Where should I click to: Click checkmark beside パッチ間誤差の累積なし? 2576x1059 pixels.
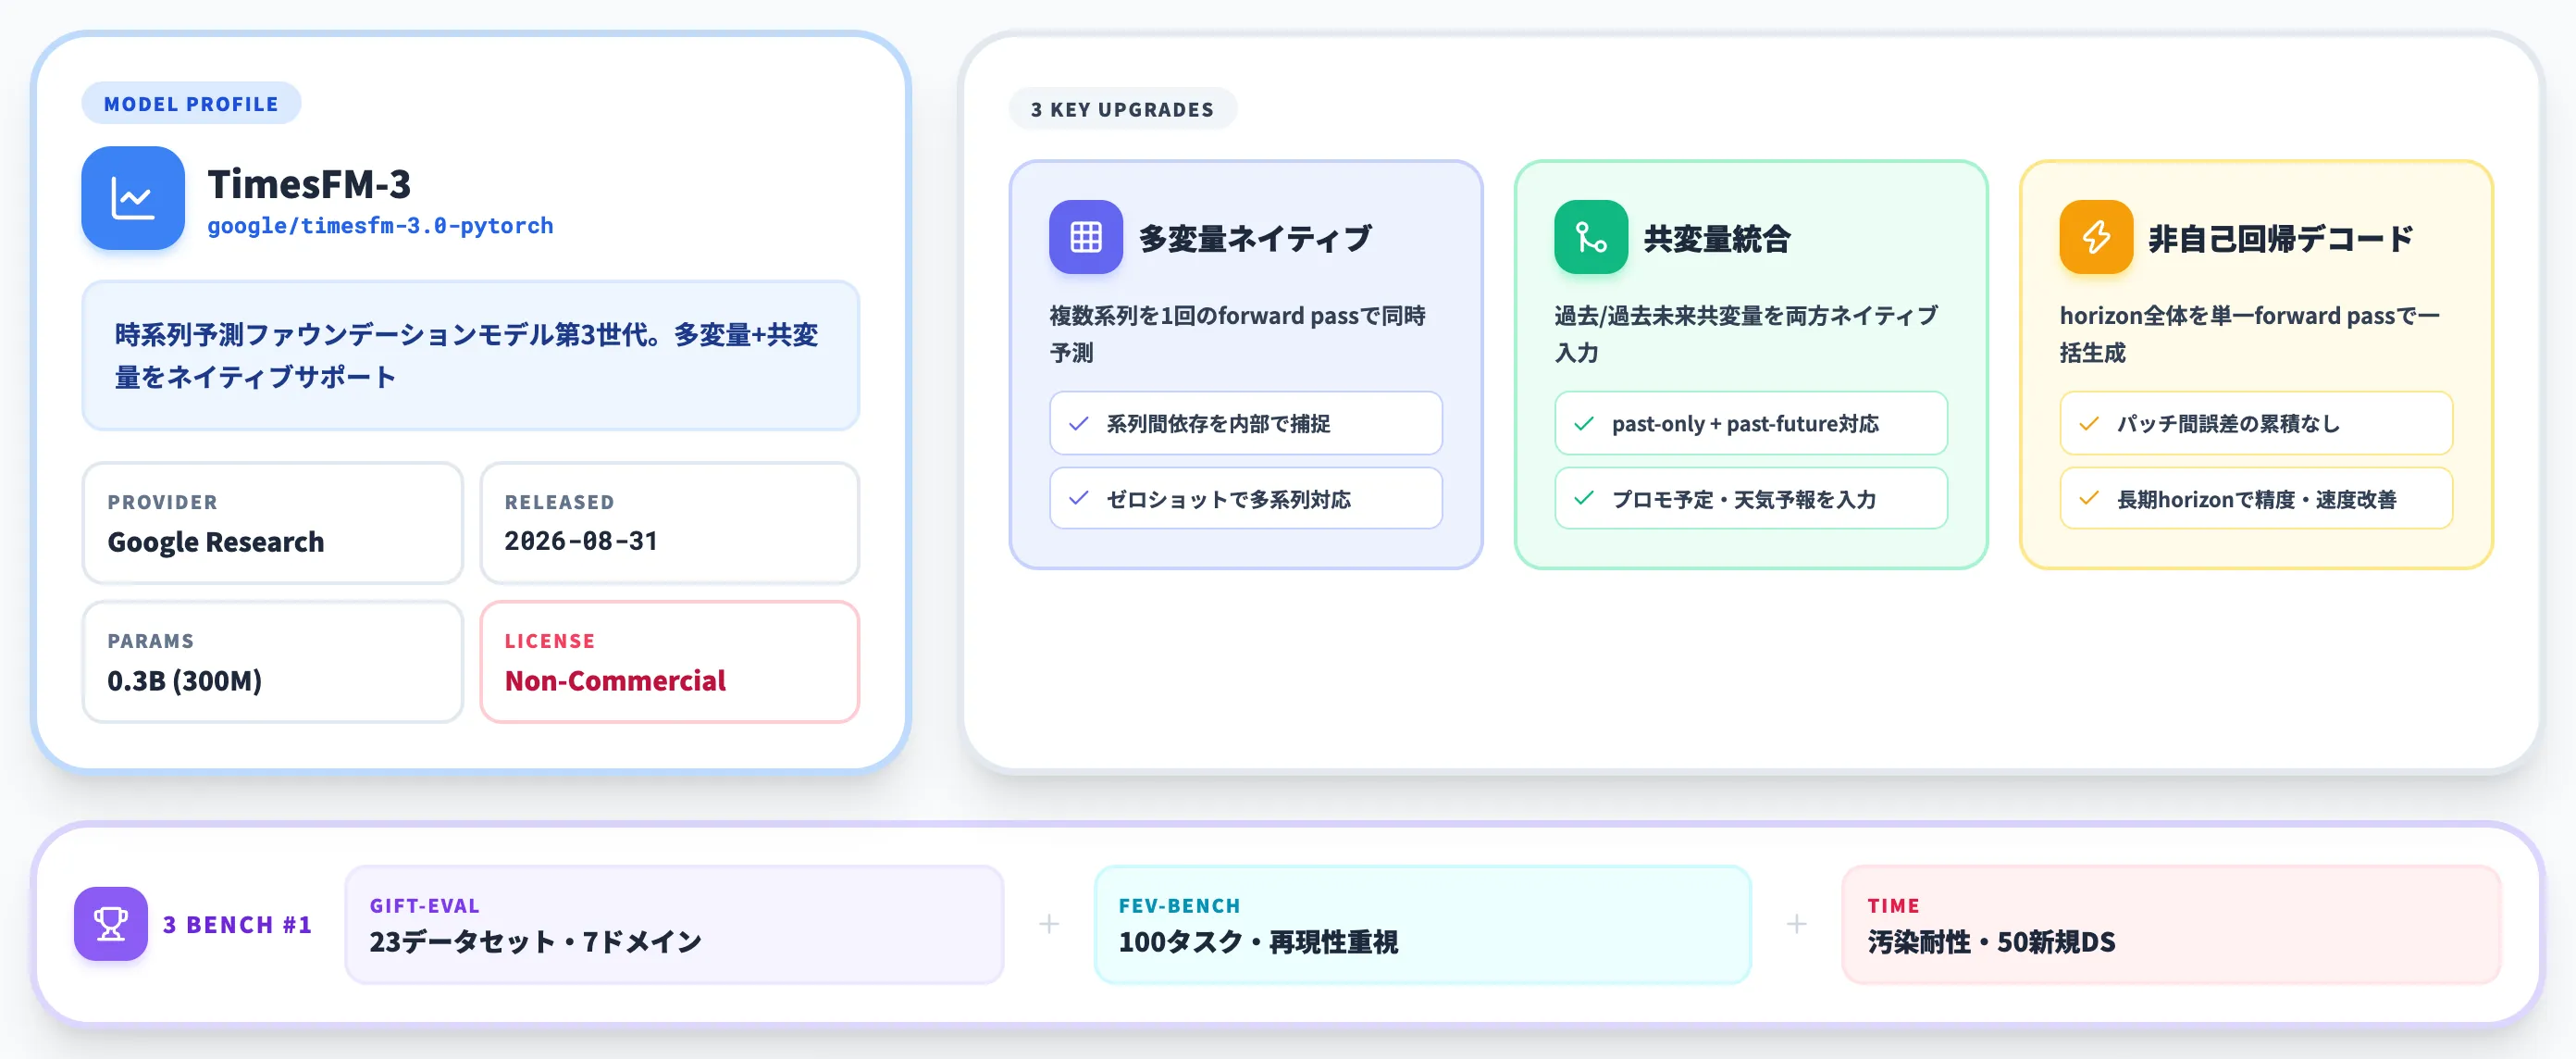pyautogui.click(x=2088, y=424)
